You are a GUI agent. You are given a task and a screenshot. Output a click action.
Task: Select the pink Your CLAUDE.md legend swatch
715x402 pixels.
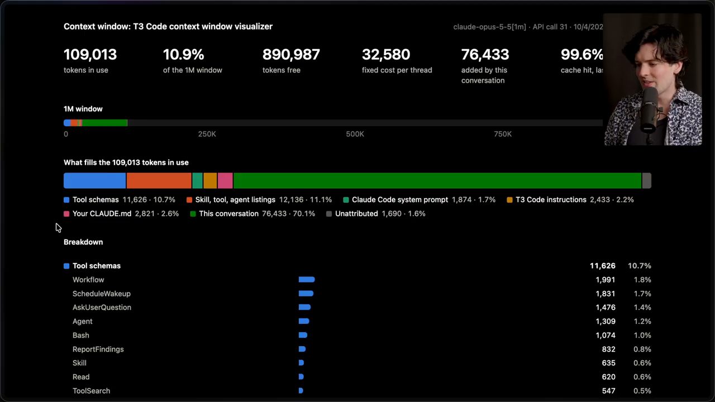66,214
